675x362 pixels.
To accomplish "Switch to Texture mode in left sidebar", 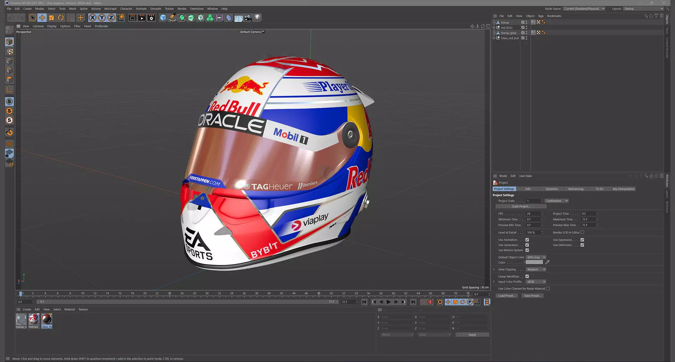I will pos(9,51).
